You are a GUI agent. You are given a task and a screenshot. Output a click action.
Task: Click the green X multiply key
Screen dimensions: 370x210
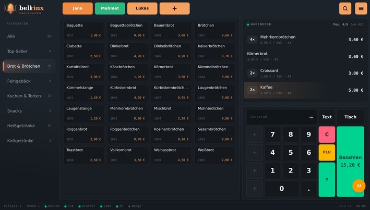click(327, 180)
